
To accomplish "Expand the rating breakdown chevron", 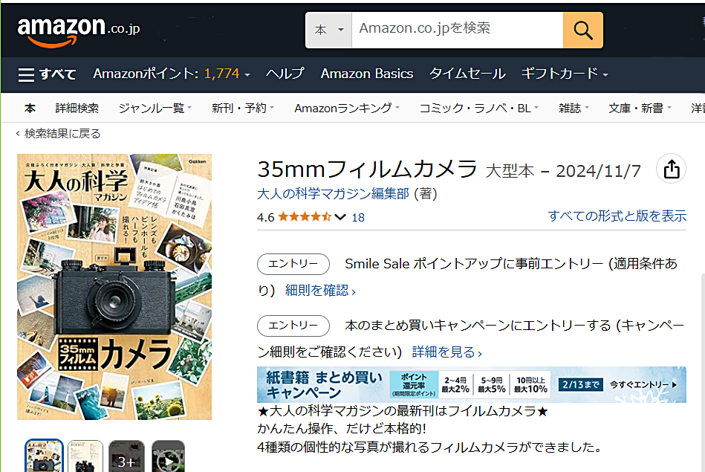I will coord(341,217).
